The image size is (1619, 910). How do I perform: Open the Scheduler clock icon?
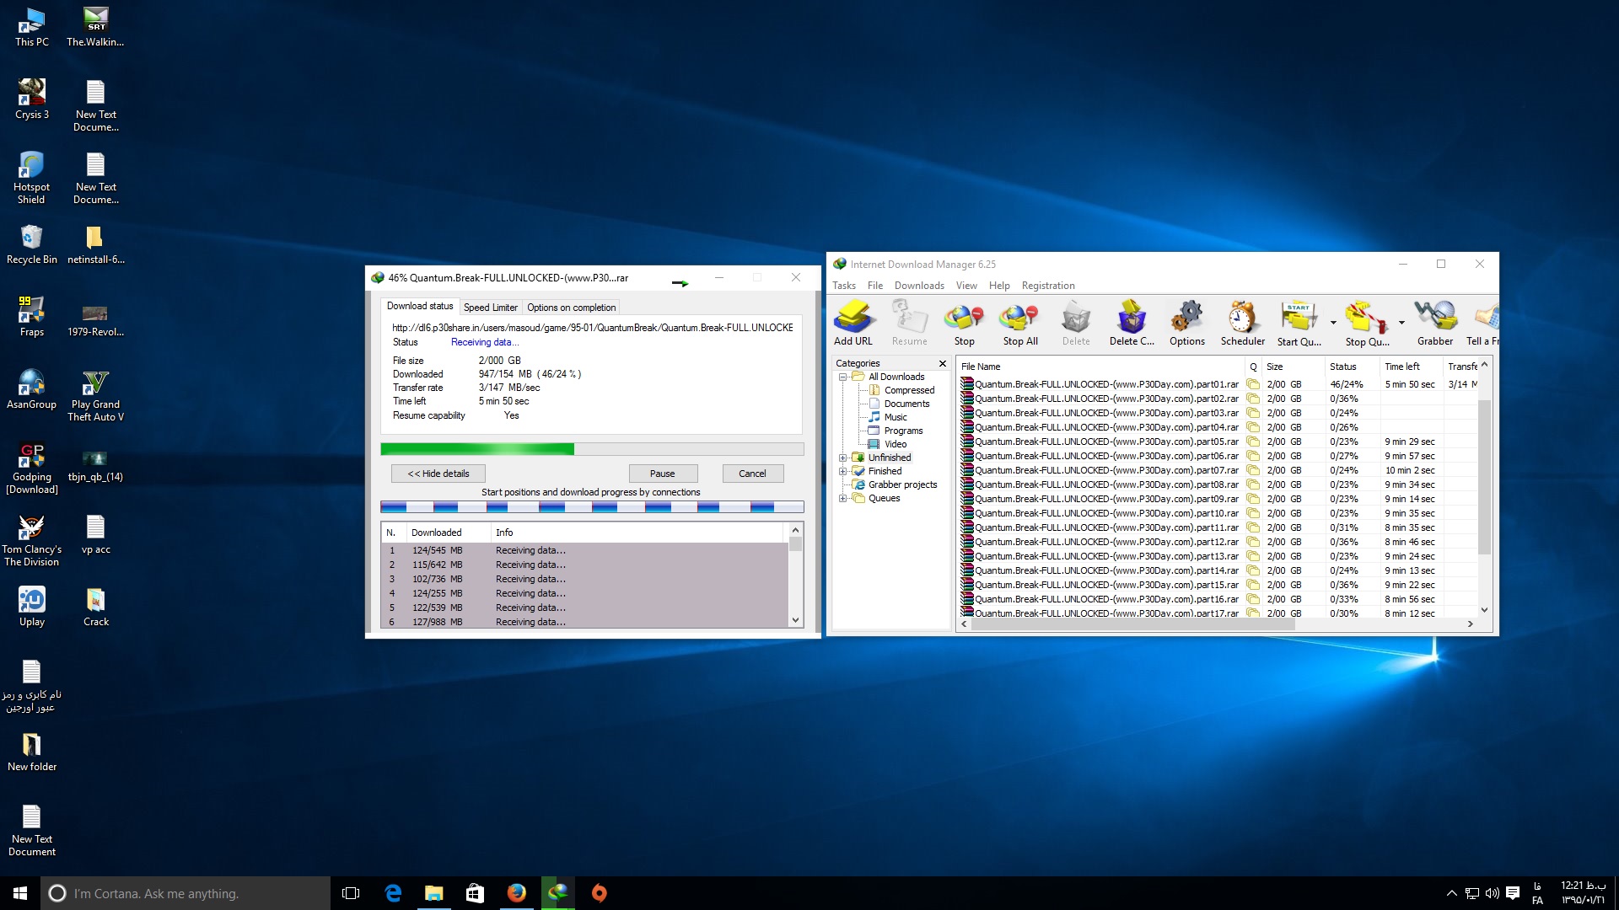pos(1242,324)
